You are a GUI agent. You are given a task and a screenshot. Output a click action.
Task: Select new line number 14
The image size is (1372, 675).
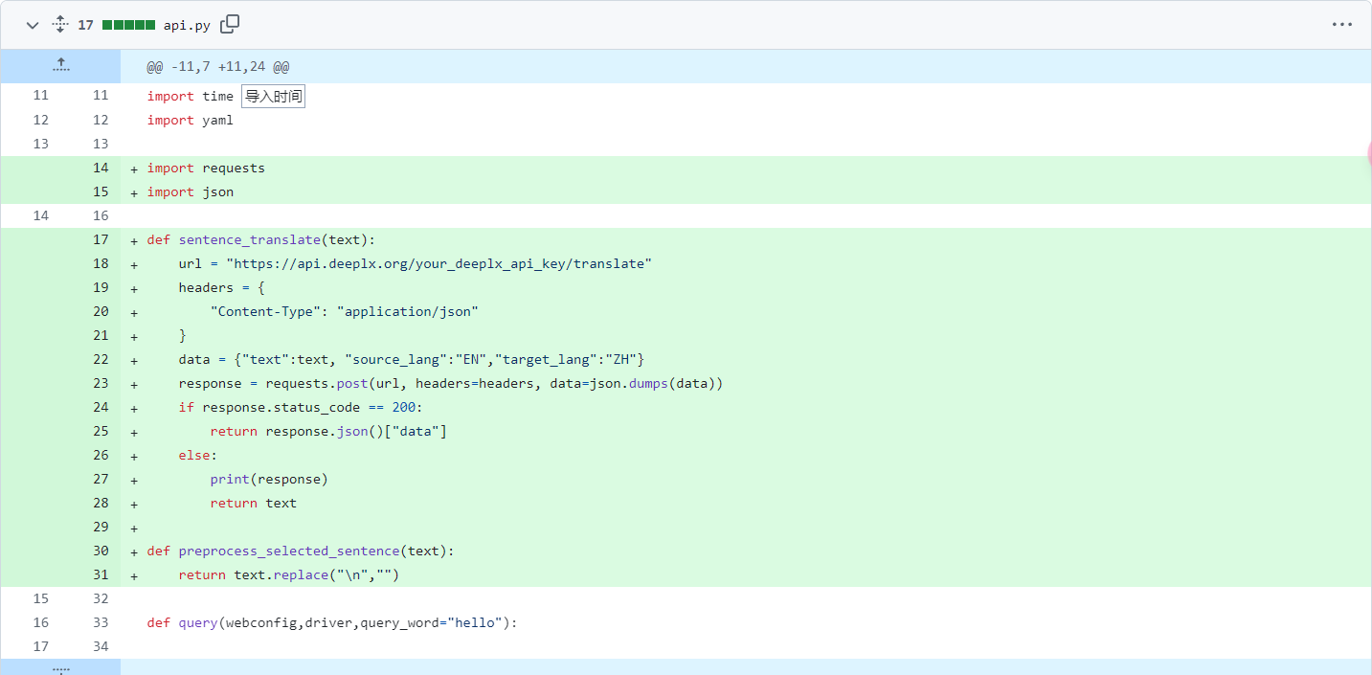coord(101,169)
